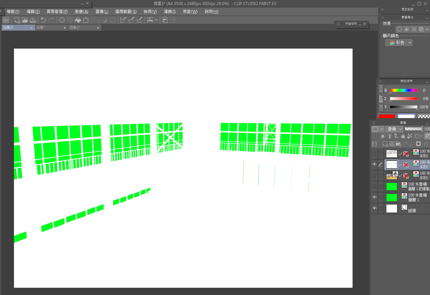Click the Snap to special ruler icon

(x=131, y=20)
